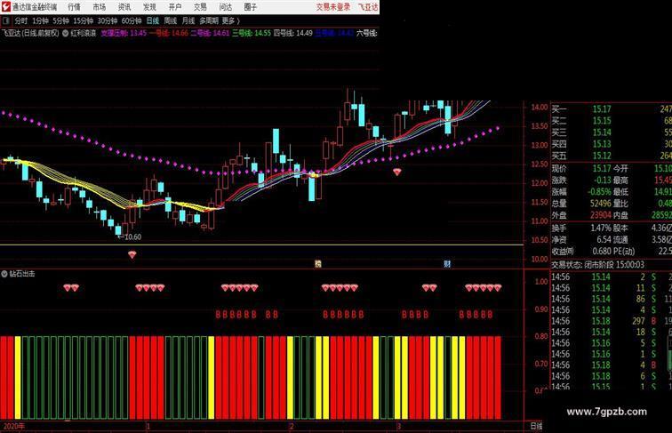This screenshot has width=672, height=433.
Task: Expand the 红利滚滚 indicator dropdown arrow
Action: 66,33
